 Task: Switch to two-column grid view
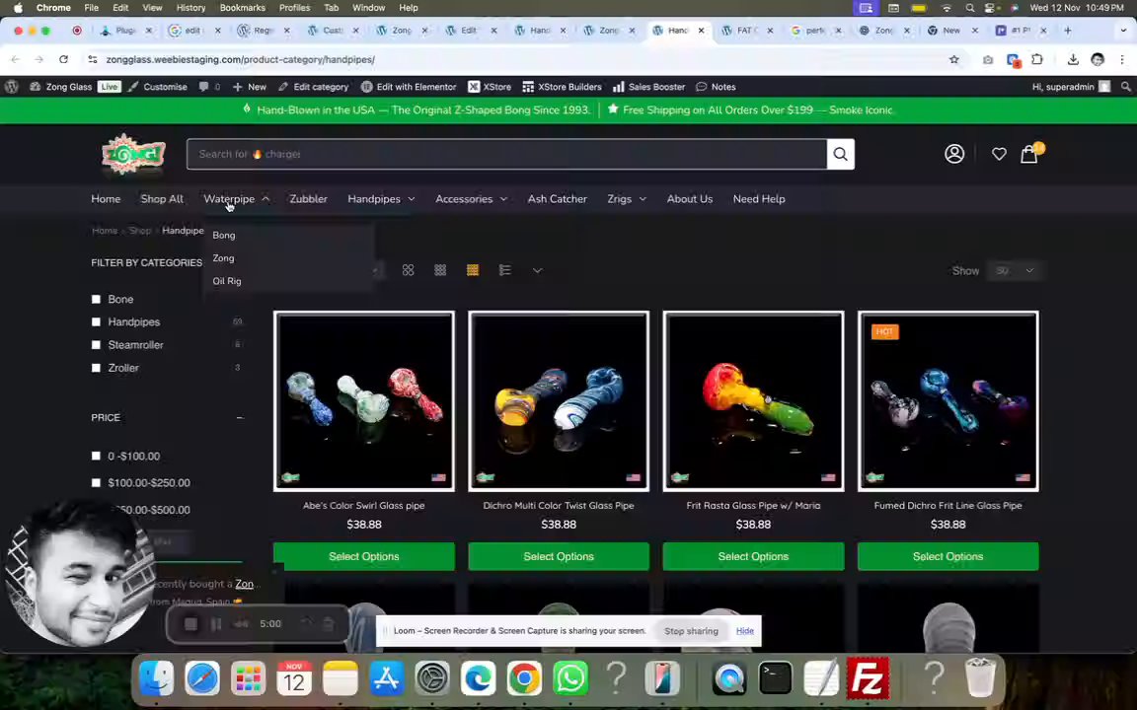pos(409,270)
